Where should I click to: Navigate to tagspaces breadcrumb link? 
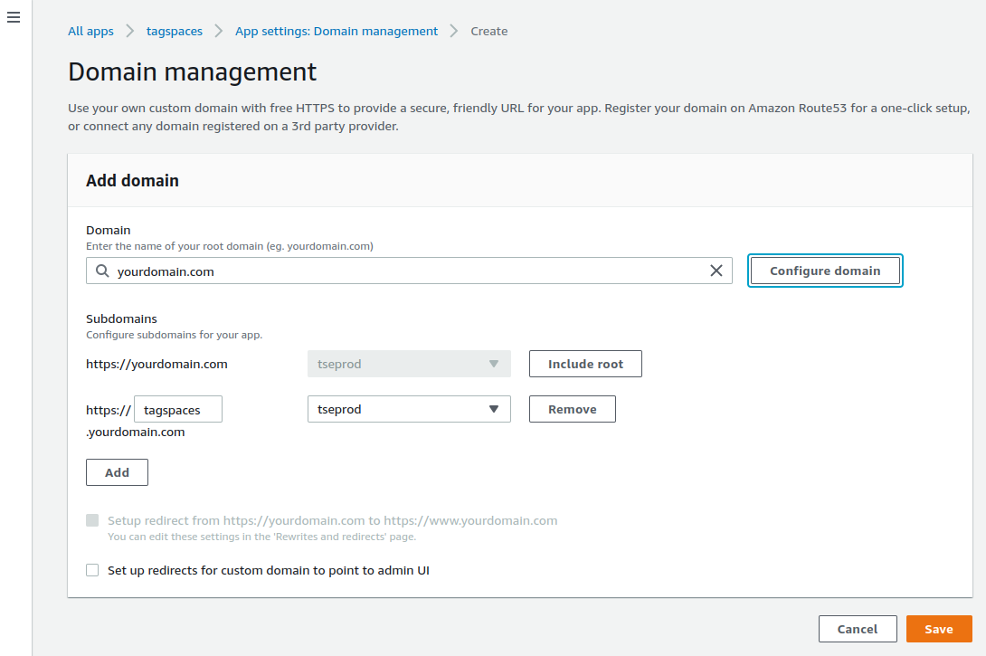pyautogui.click(x=175, y=32)
